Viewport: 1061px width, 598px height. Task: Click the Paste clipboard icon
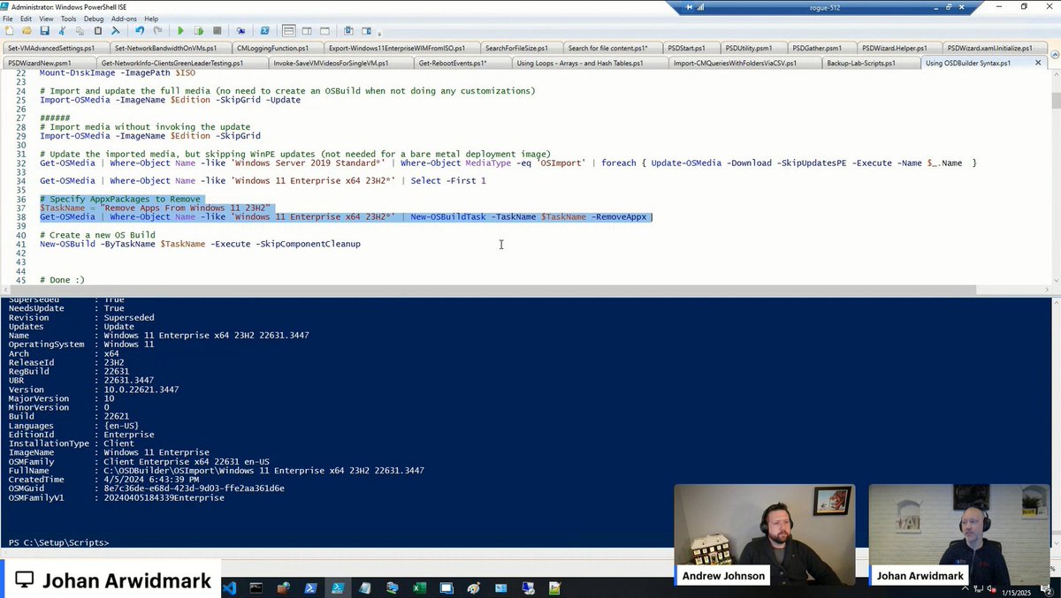97,31
